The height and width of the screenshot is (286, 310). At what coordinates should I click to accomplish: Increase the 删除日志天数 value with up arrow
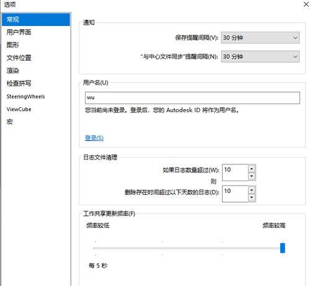pyautogui.click(x=252, y=190)
